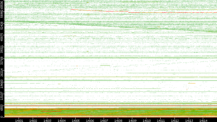Select the 26214 value on vertical axis
Image resolution: width=217 pixels, height=122 pixels.
point(2,72)
